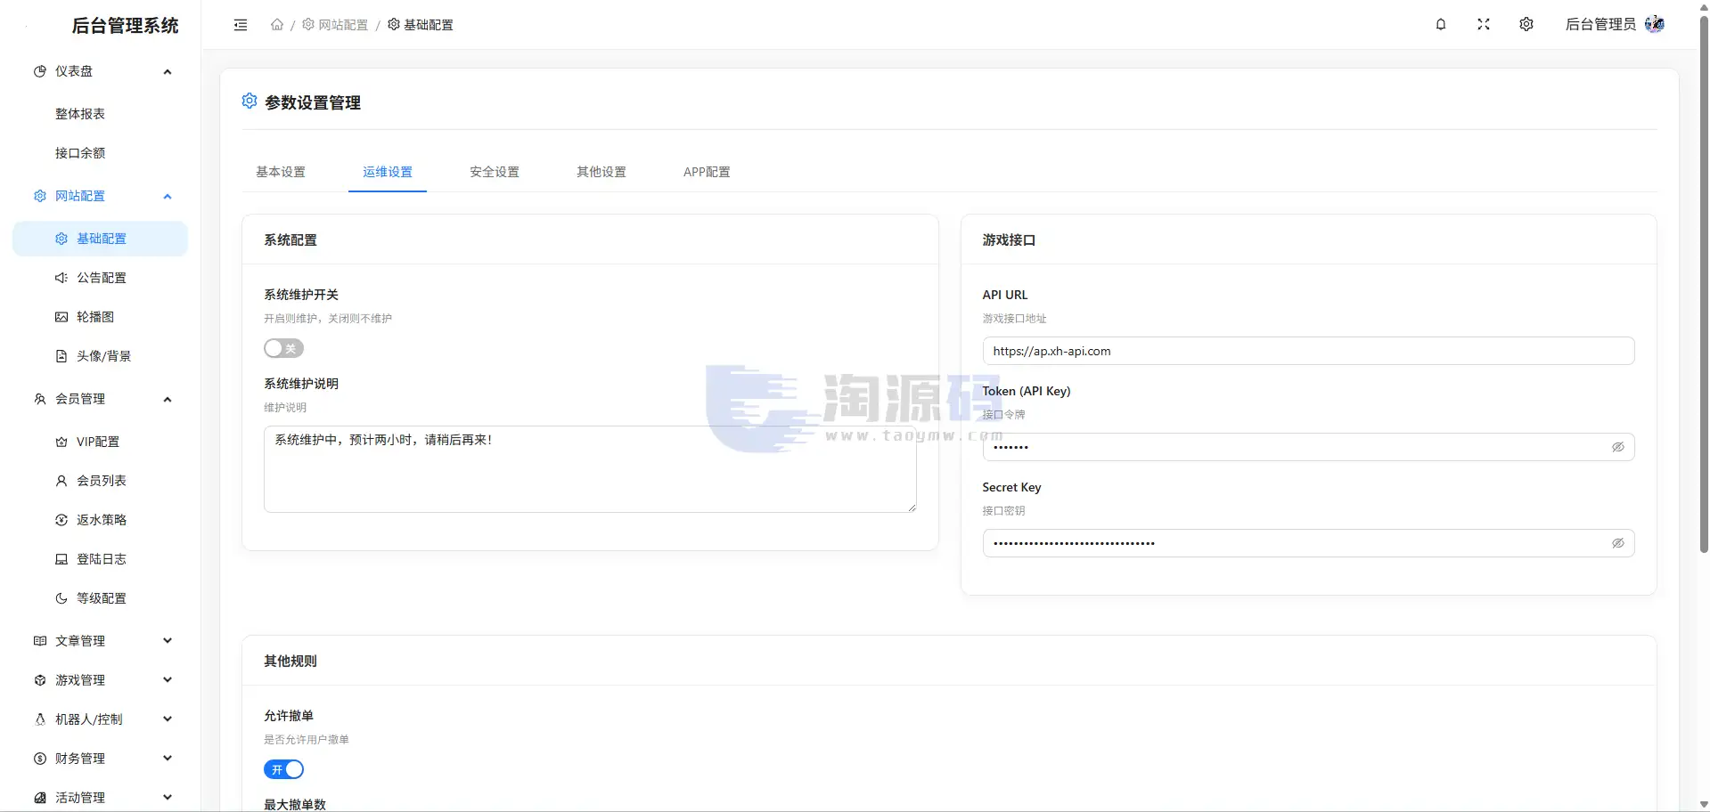Select 基础配置 in the sidebar
The width and height of the screenshot is (1710, 812).
(100, 239)
